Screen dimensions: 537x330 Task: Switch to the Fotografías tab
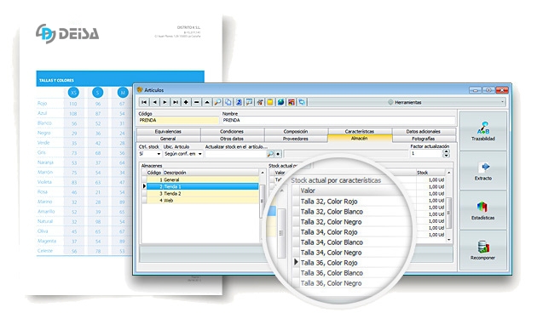coord(424,139)
